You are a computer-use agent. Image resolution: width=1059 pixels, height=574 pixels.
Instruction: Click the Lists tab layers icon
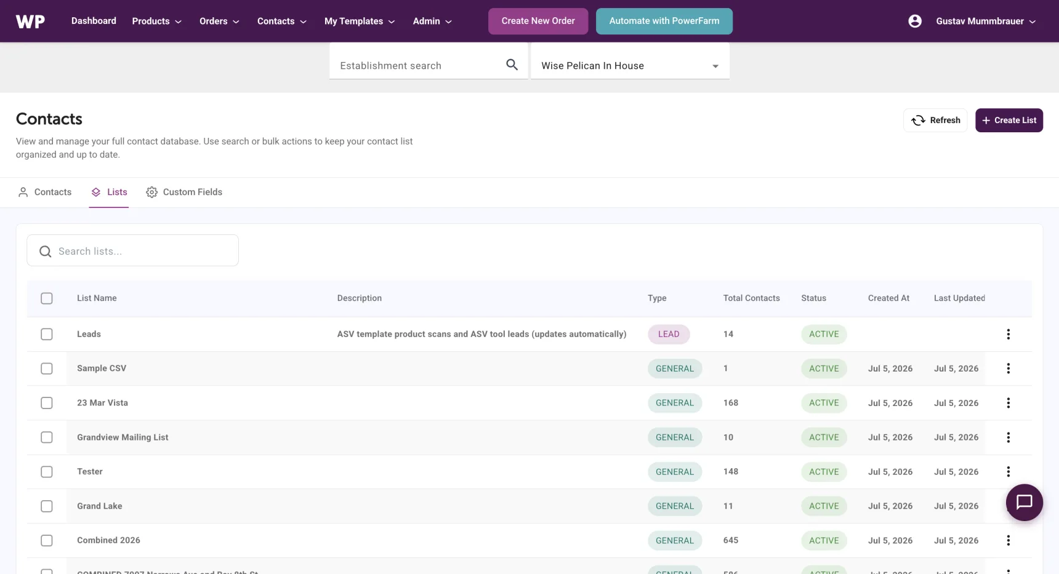[x=96, y=192]
